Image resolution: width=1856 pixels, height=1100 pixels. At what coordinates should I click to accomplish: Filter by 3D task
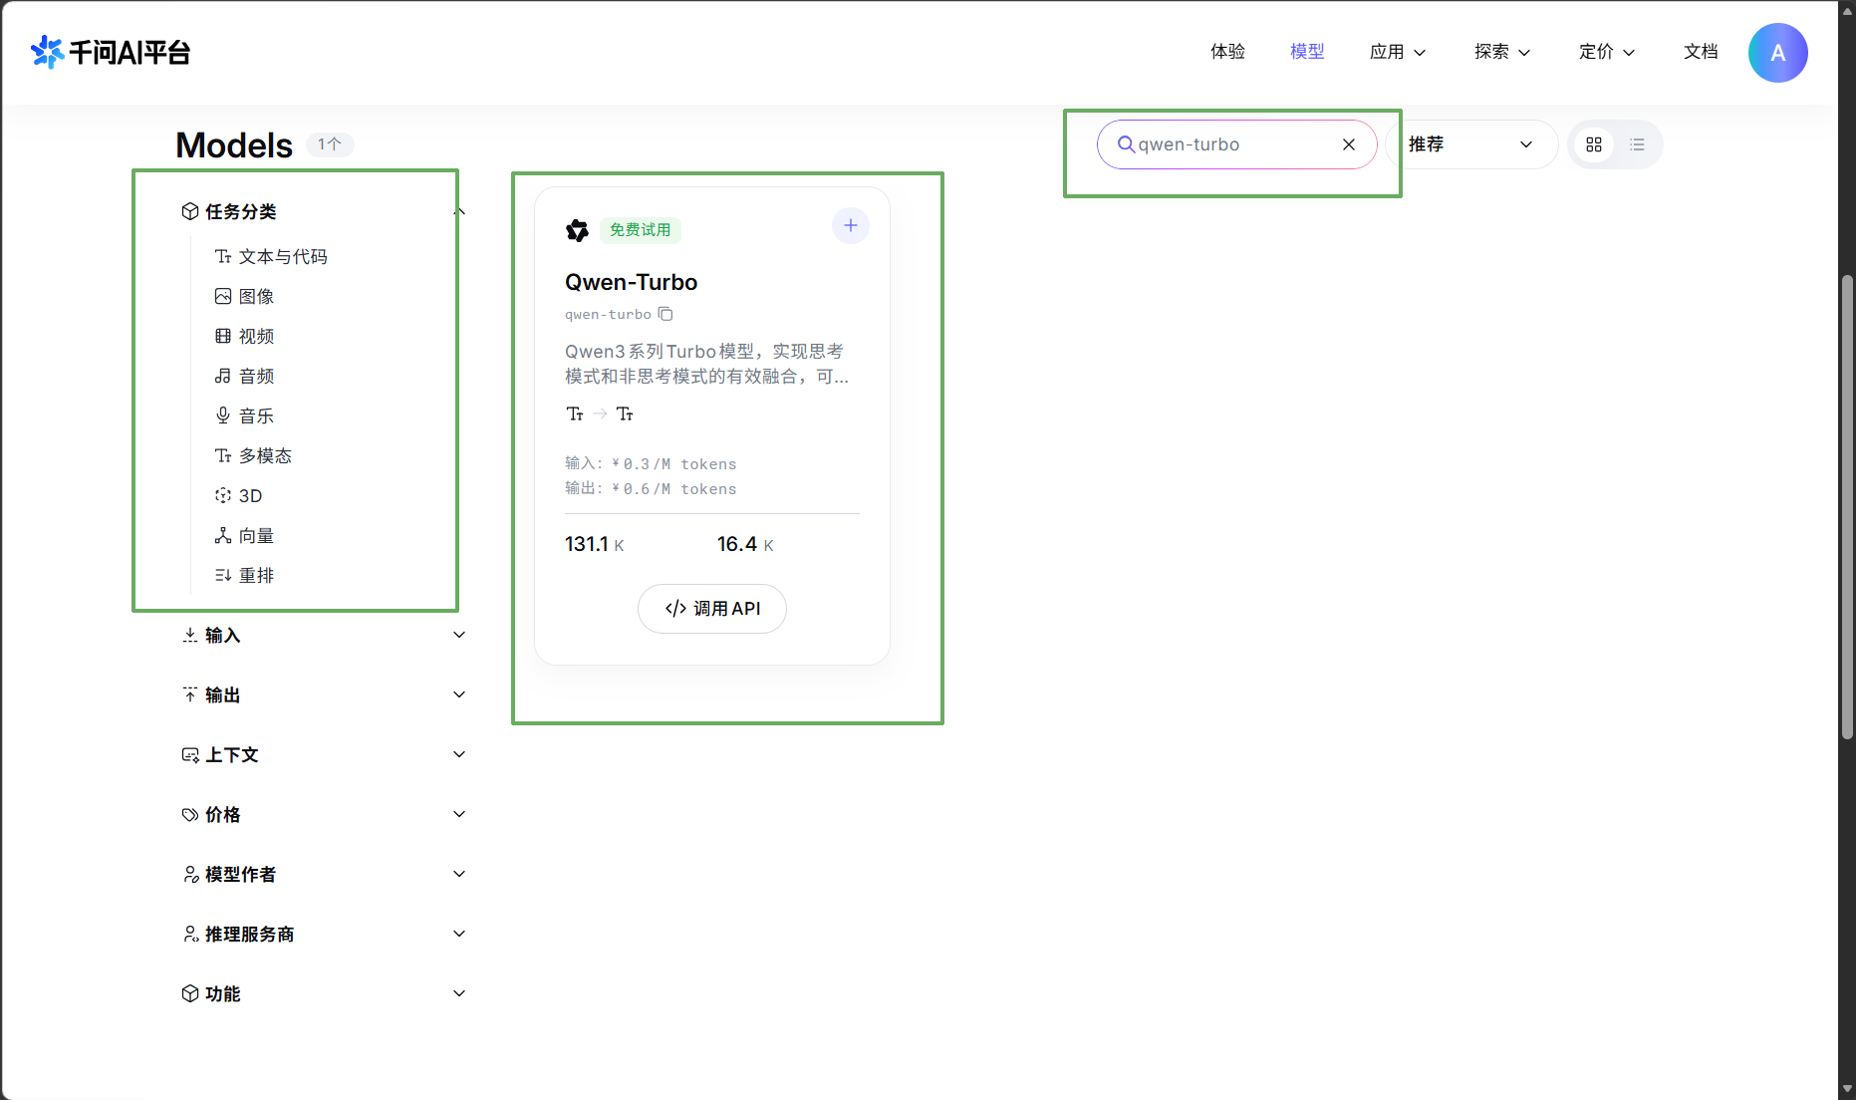click(x=238, y=495)
